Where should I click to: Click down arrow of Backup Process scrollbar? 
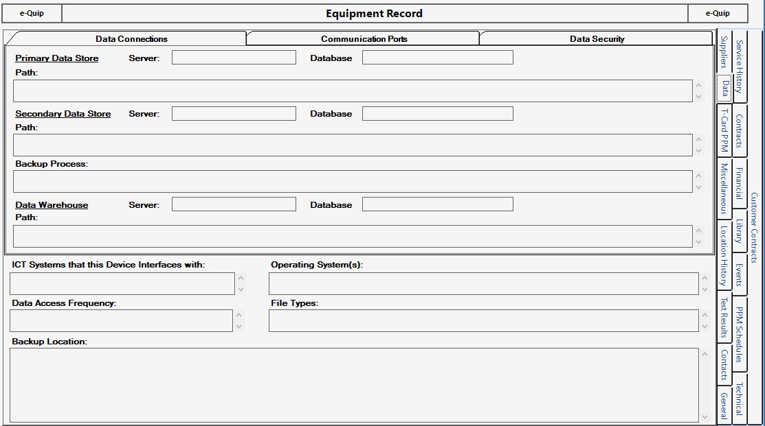(x=698, y=187)
